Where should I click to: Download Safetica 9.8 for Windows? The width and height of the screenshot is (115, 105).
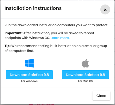point(29,75)
